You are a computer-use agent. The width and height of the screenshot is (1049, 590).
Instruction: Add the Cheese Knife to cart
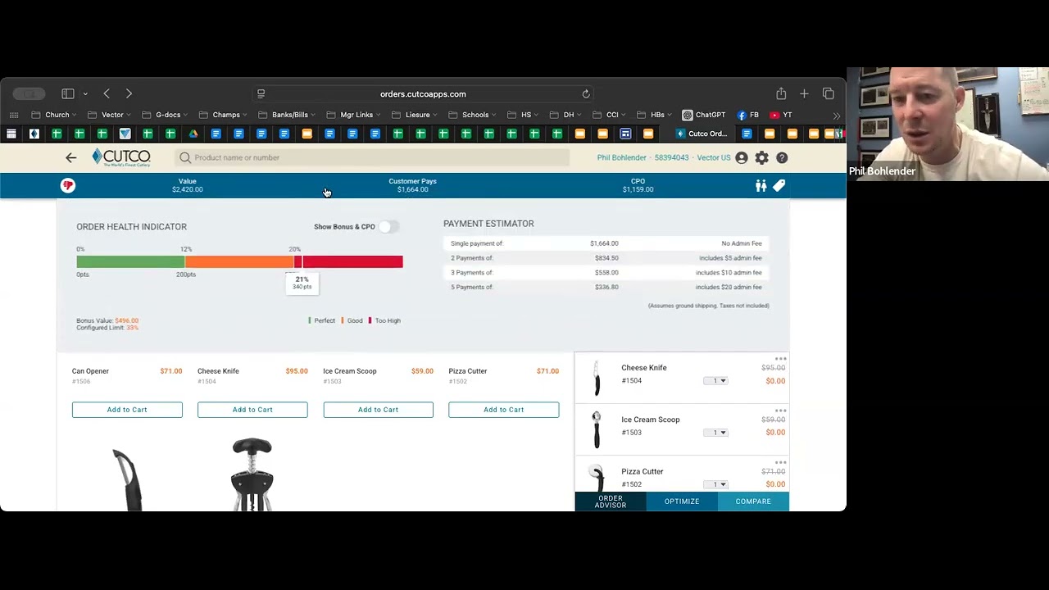(x=252, y=410)
